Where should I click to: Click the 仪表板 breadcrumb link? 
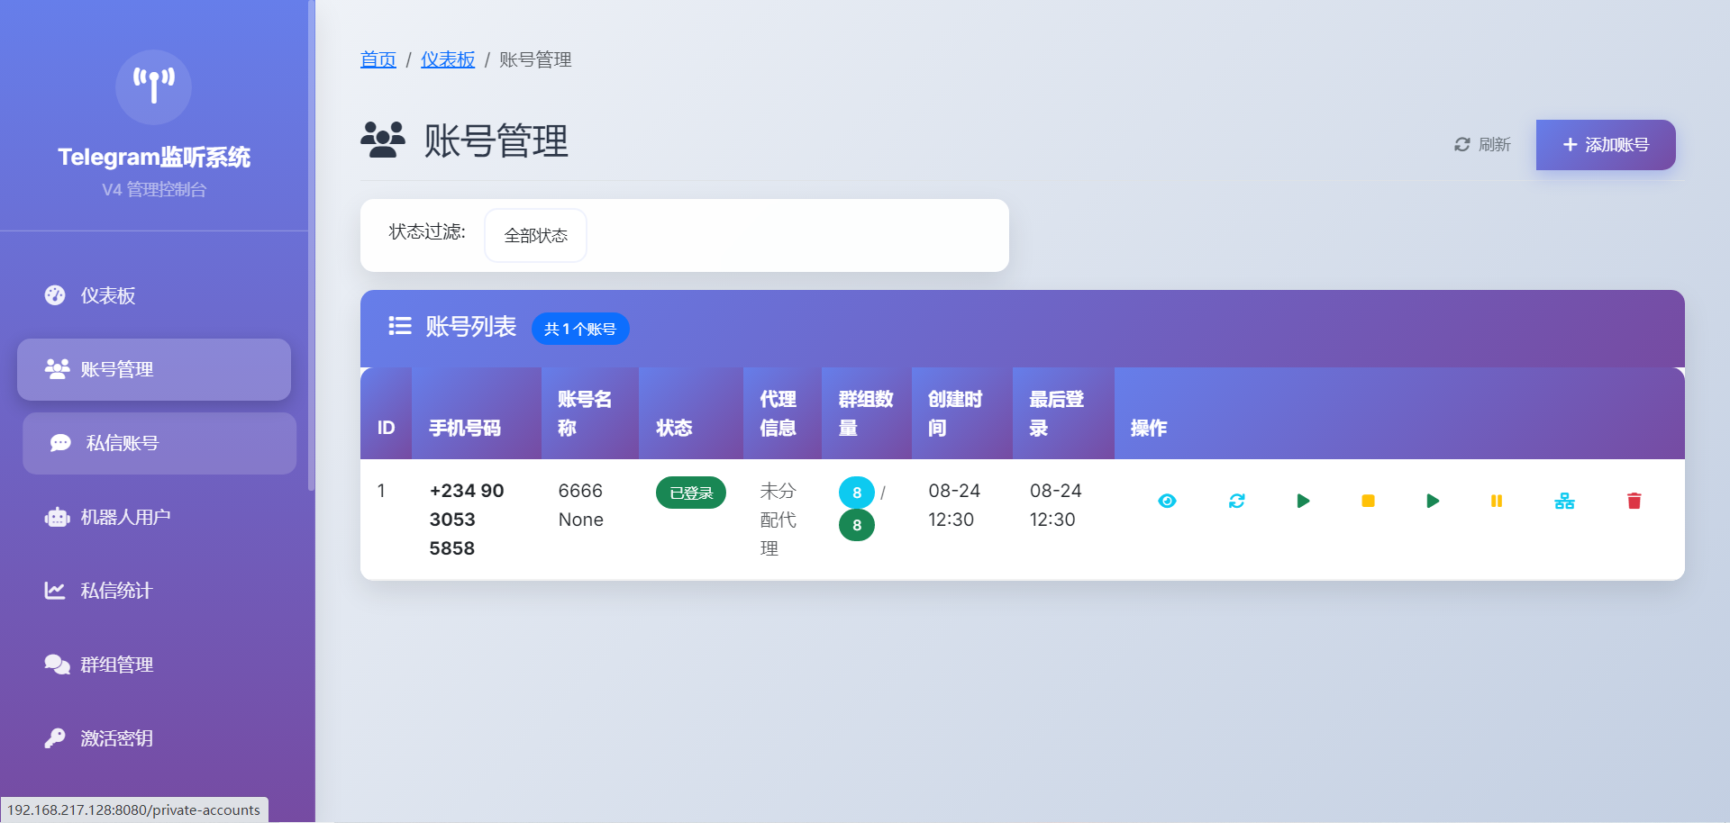click(447, 59)
